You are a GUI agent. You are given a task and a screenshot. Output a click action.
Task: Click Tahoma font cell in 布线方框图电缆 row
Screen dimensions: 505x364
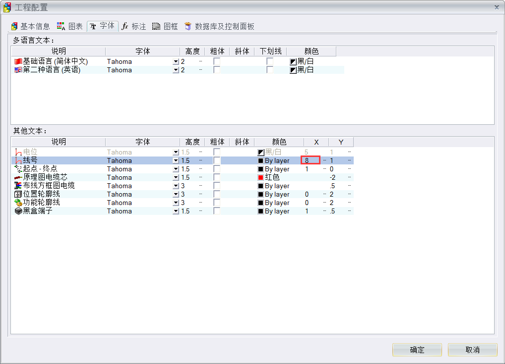120,186
